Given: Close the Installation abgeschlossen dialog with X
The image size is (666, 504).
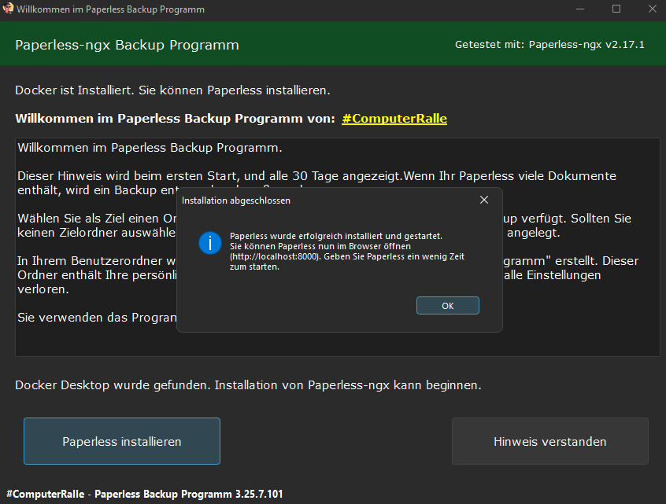Looking at the screenshot, I should (x=484, y=200).
